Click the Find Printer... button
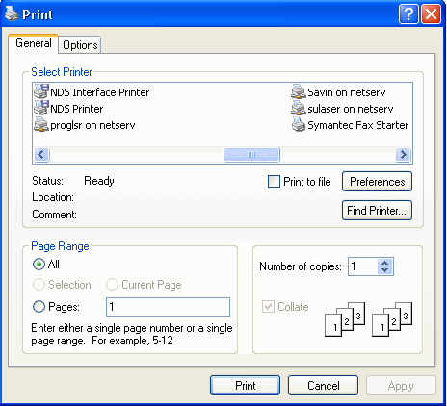The image size is (447, 406). (x=377, y=211)
